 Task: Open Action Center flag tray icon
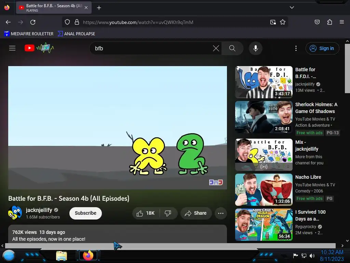click(x=295, y=255)
